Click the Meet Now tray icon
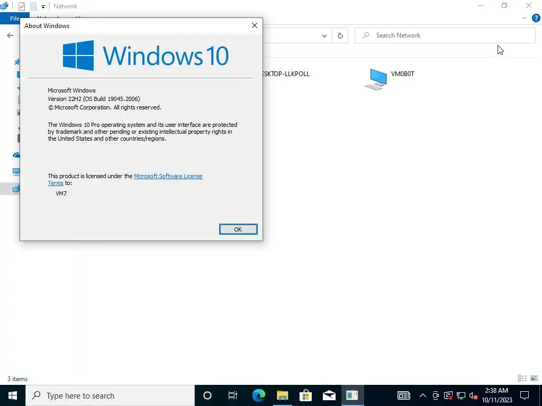This screenshot has width=542, height=406. click(x=436, y=395)
